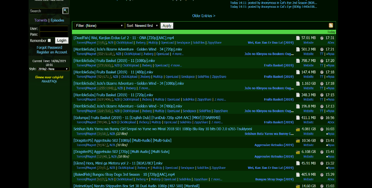Open About/FAQs link

tap(49, 81)
